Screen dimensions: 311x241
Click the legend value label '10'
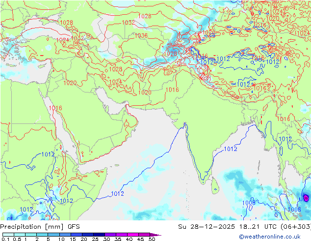[61, 239]
